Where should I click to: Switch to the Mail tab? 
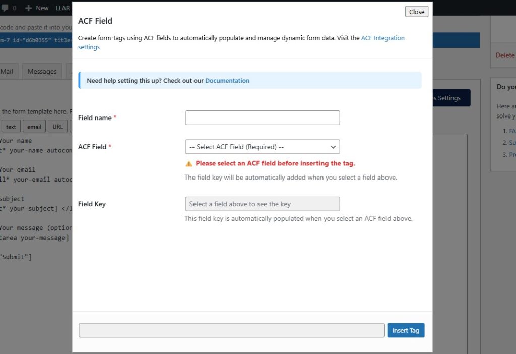point(7,71)
